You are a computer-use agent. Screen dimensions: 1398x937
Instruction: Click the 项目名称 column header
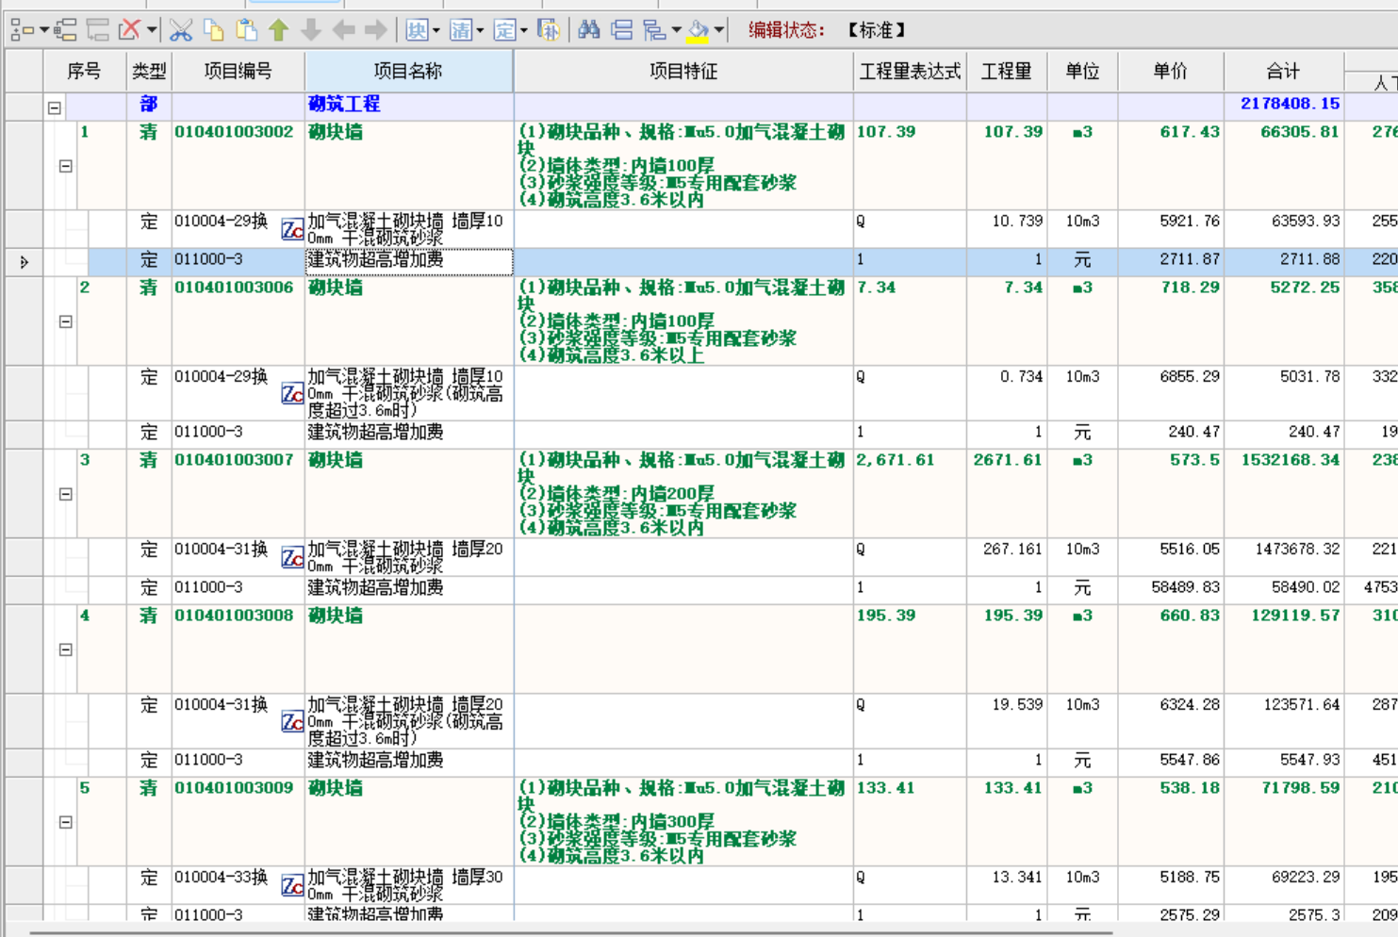tap(408, 71)
